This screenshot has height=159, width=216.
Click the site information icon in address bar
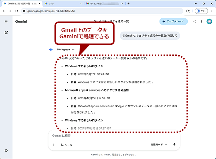24,11
